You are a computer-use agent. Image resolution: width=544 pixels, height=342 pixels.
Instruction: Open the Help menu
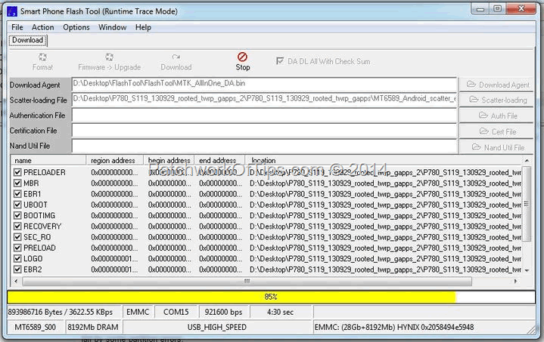(143, 27)
